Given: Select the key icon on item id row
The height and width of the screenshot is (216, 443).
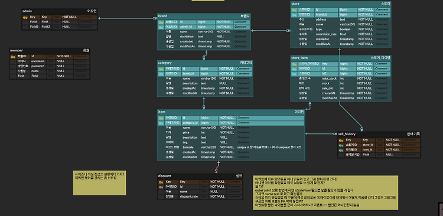Looking at the screenshot, I should 161,118.
